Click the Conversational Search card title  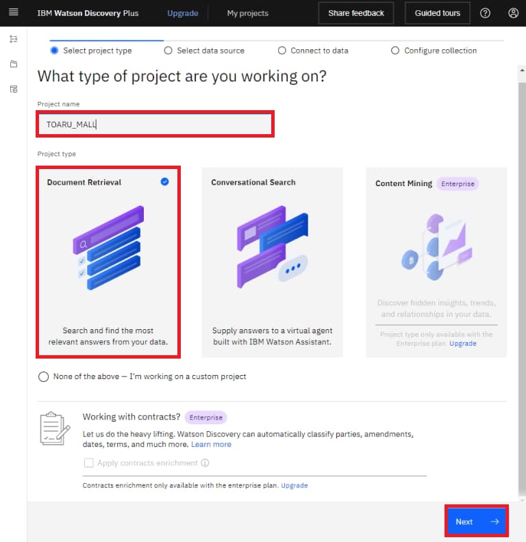[x=253, y=182]
